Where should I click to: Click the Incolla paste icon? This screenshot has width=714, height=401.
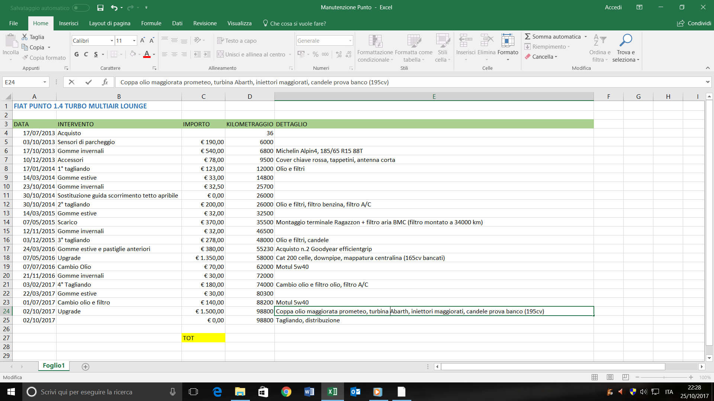coord(10,41)
